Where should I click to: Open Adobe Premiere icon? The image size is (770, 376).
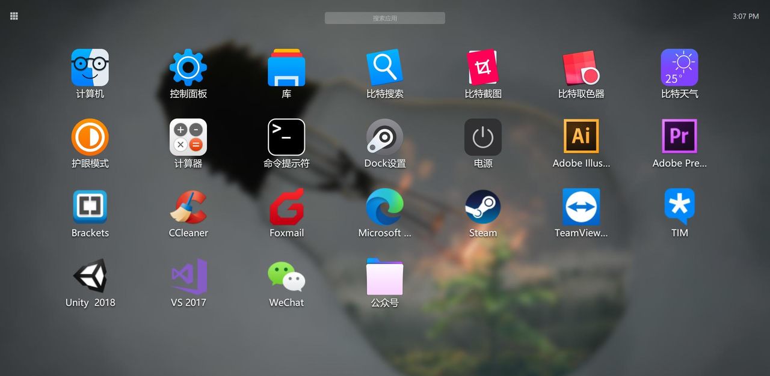680,136
